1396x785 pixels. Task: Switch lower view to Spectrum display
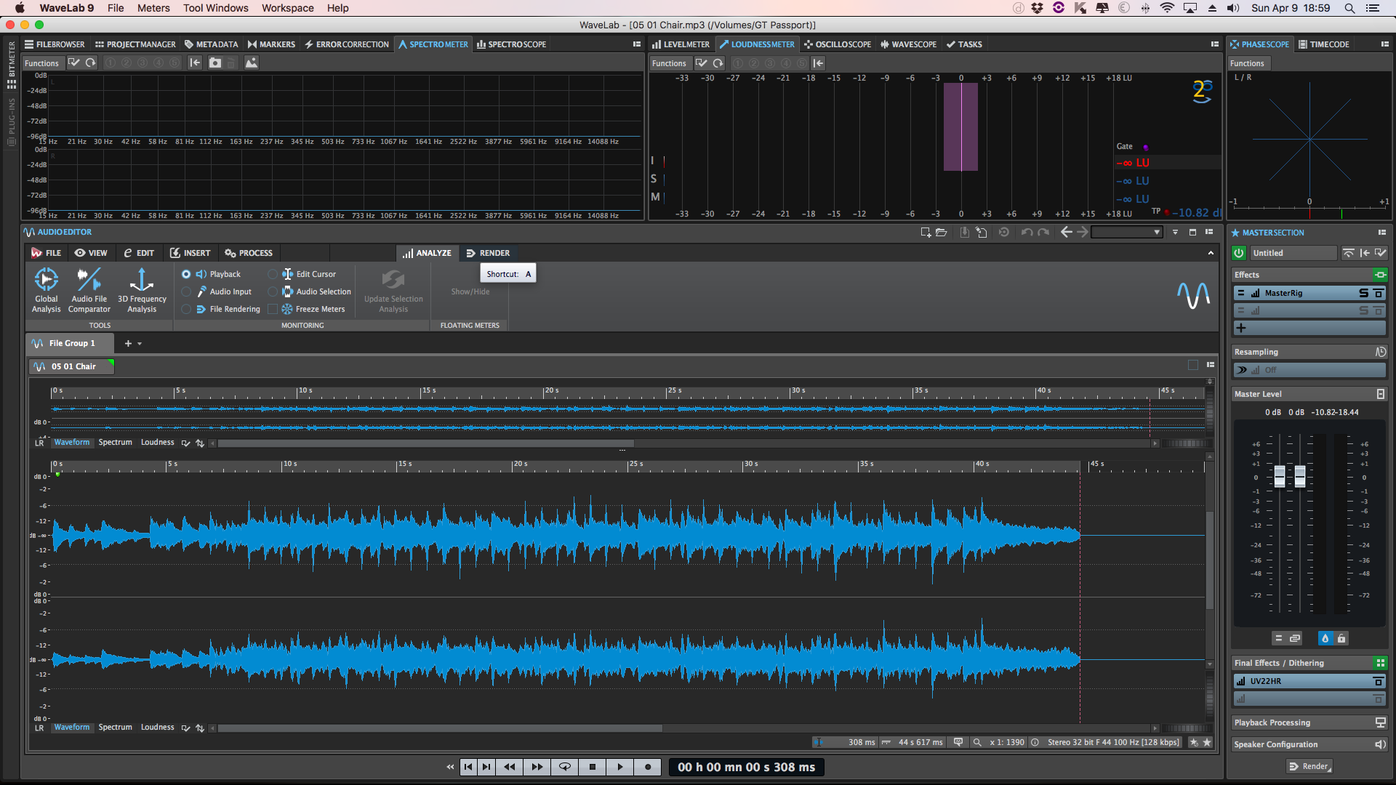click(x=115, y=728)
